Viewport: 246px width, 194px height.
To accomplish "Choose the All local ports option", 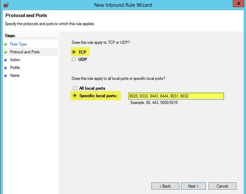I will pos(75,88).
